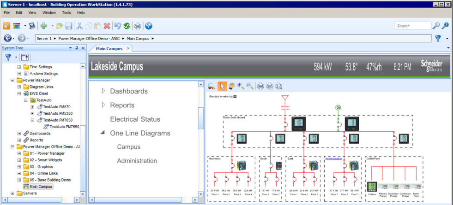This screenshot has width=453, height=205.
Task: Collapse the One Line Diagrams triangle
Action: (x=103, y=133)
